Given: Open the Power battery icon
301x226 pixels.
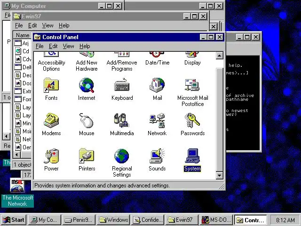Looking at the screenshot, I should [51, 156].
